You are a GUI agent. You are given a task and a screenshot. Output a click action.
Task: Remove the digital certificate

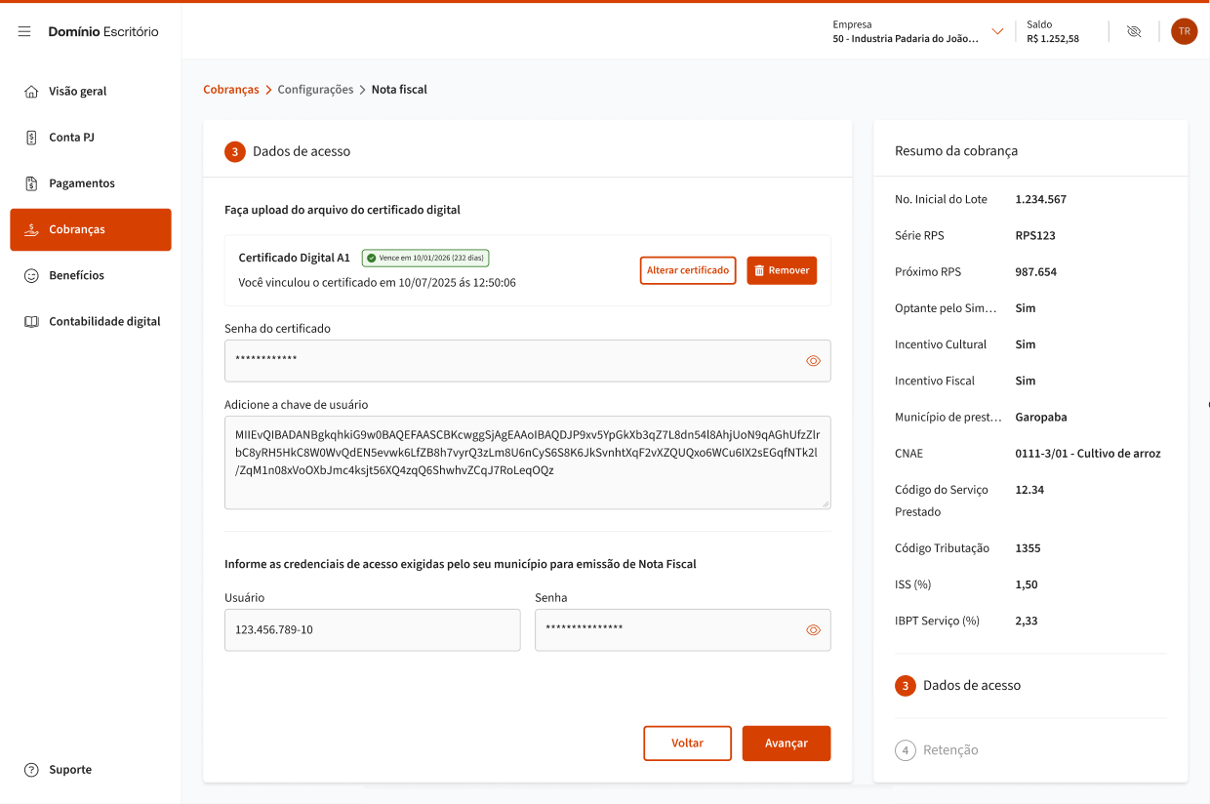pos(781,270)
